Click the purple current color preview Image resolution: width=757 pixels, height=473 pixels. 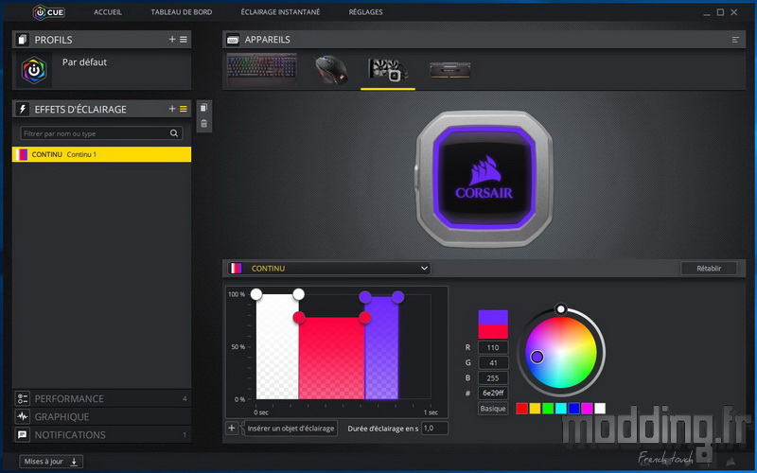[x=493, y=317]
